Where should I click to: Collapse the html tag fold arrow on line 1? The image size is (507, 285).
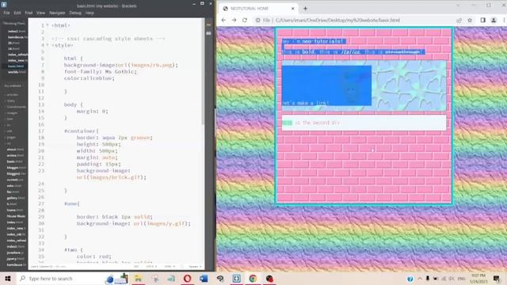pos(48,25)
